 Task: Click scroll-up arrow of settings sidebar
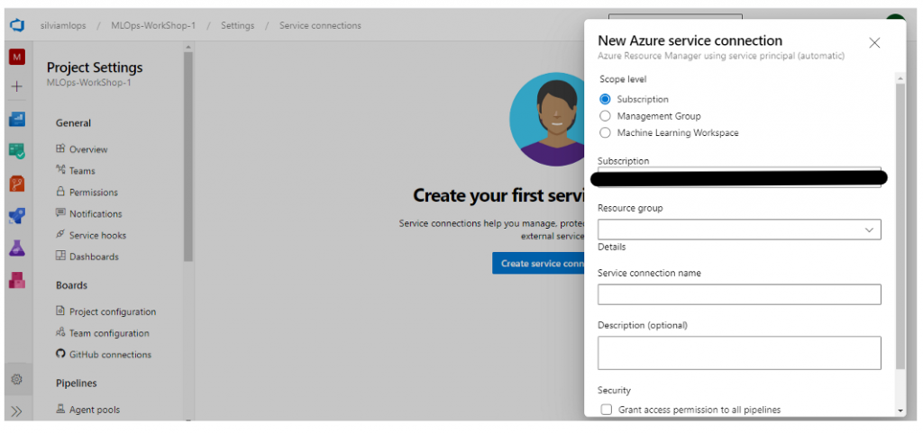coord(188,47)
